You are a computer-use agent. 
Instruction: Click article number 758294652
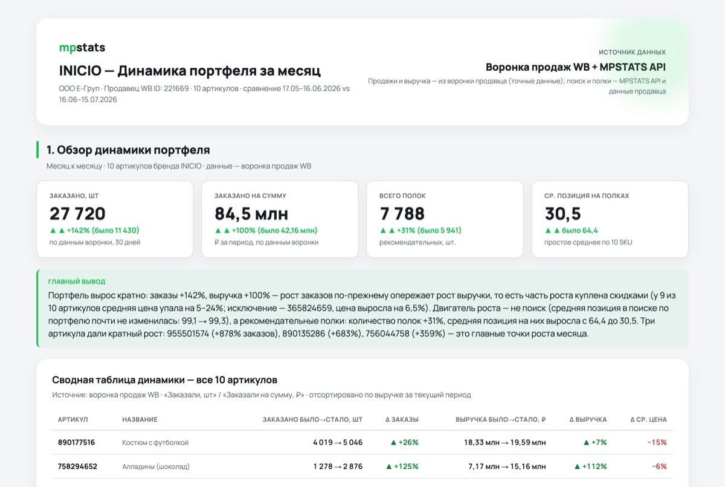tap(77, 466)
